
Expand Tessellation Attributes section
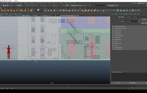[x=129, y=26]
